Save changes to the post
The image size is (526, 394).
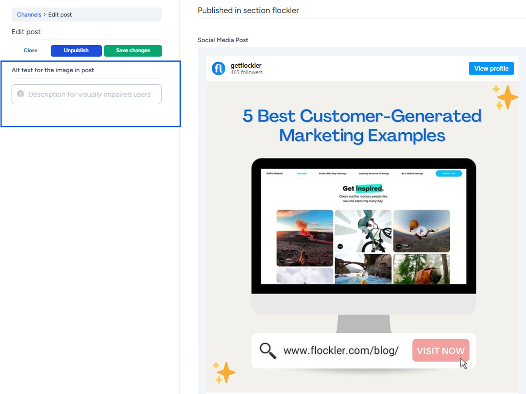(x=133, y=51)
